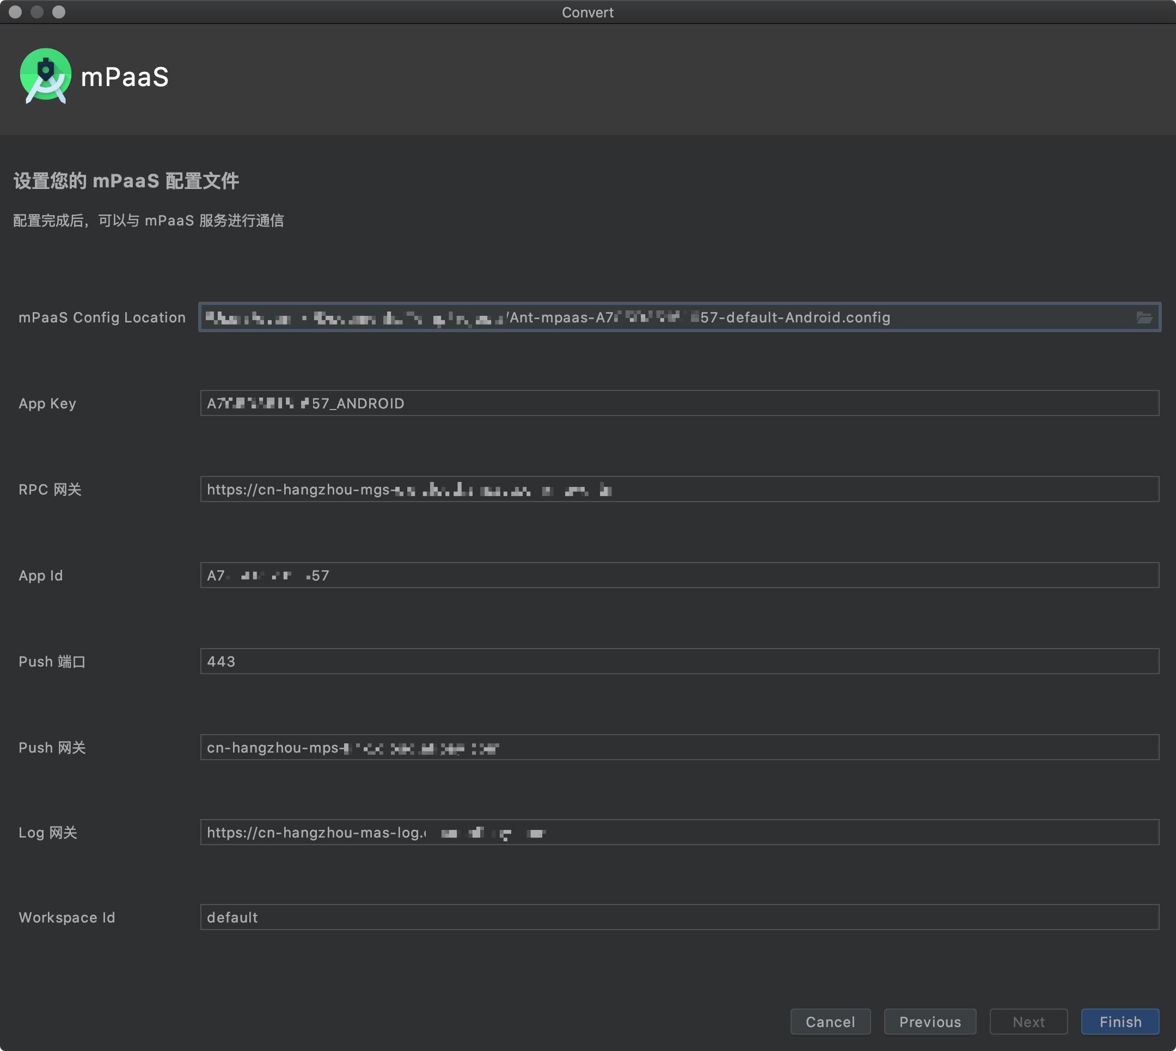Select the App Key input field
The image size is (1176, 1051).
679,403
